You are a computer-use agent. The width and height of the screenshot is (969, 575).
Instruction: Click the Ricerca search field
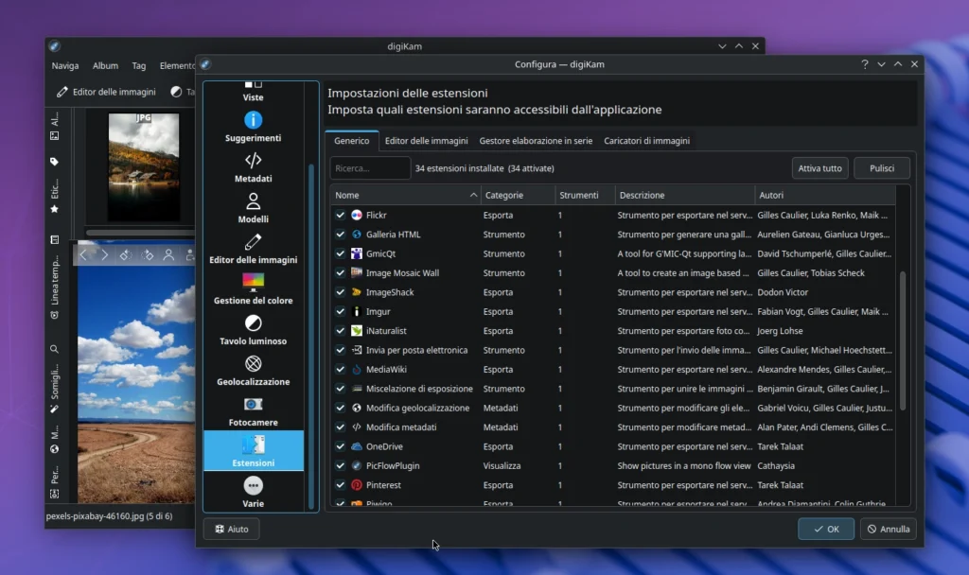369,167
